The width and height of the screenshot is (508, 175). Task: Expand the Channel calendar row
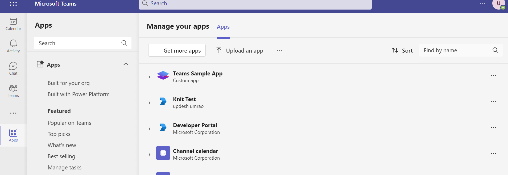(x=150, y=155)
